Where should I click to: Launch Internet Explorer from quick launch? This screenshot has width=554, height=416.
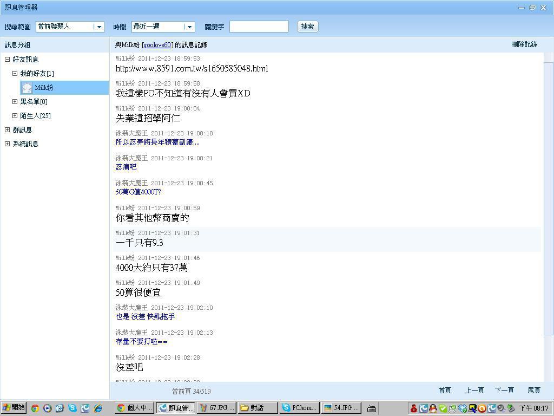pyautogui.click(x=98, y=408)
